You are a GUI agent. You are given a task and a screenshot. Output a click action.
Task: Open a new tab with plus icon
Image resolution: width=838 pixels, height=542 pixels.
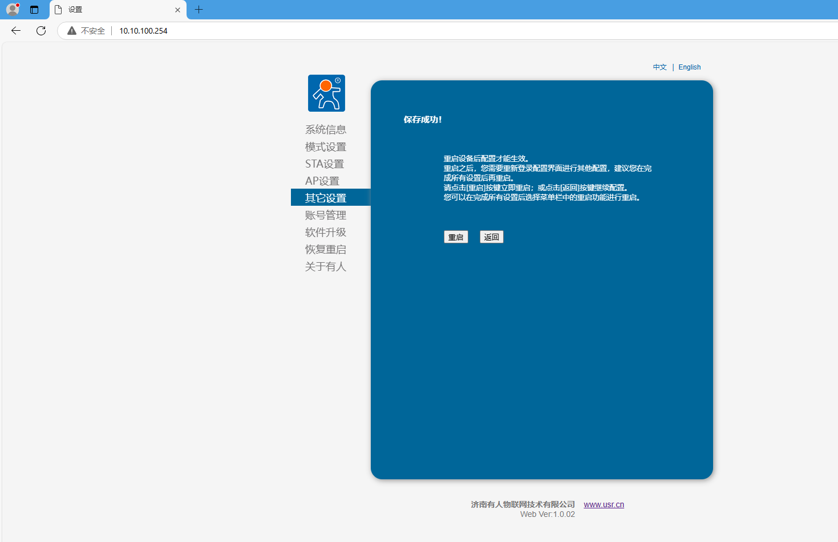(199, 10)
